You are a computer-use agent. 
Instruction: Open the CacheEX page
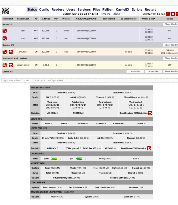(x=122, y=10)
